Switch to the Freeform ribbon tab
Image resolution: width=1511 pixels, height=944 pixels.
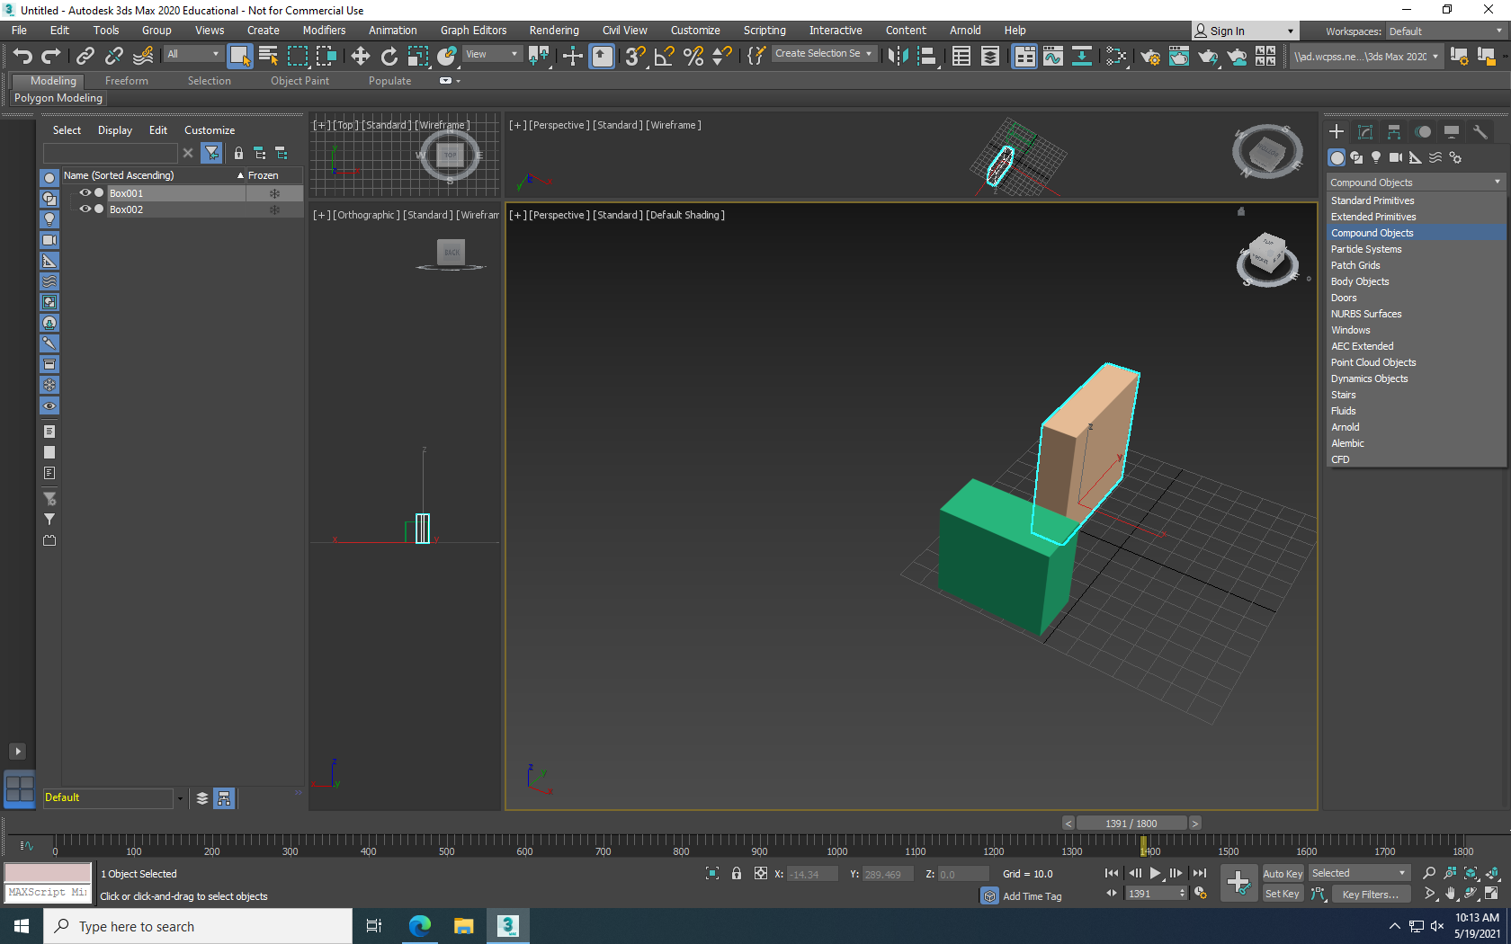(126, 81)
